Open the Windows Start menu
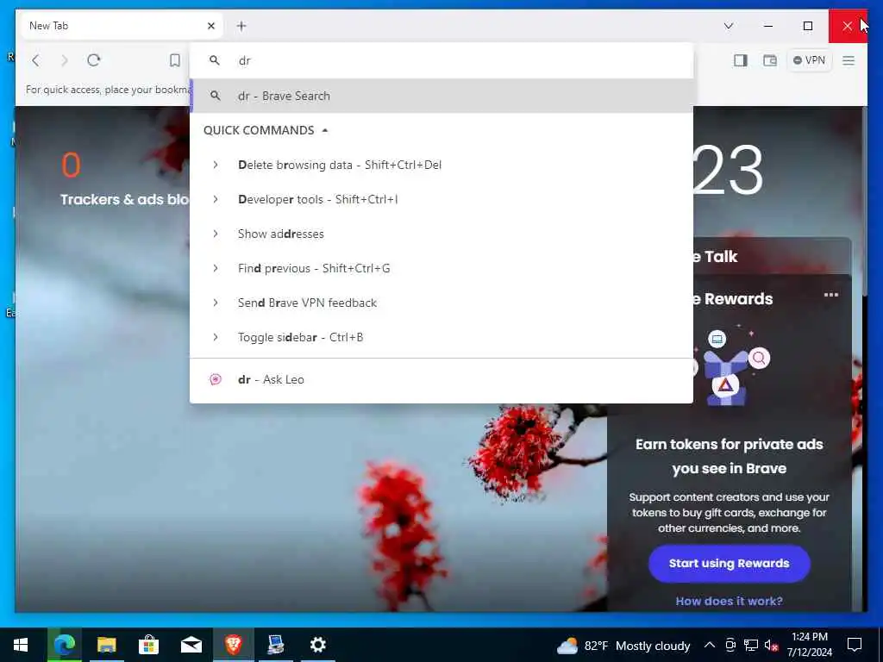 (21, 645)
